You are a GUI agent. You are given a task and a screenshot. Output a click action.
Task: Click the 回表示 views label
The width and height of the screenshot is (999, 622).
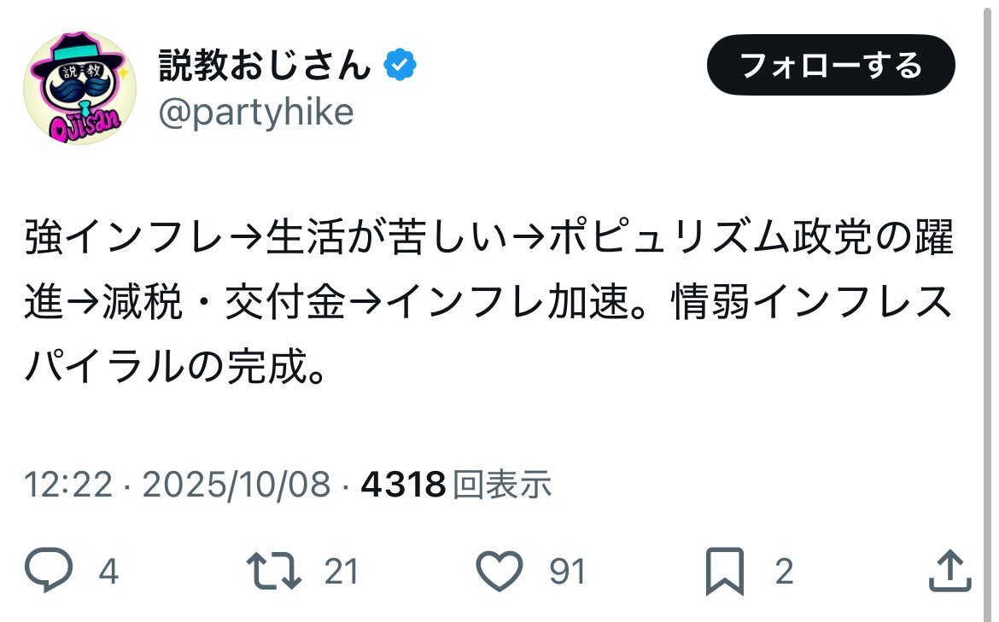[501, 485]
